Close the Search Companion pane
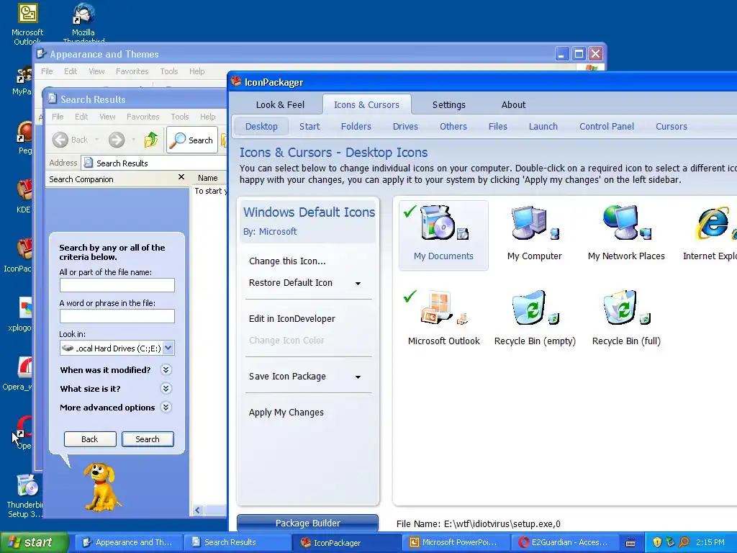This screenshot has height=553, width=737. pos(181,177)
